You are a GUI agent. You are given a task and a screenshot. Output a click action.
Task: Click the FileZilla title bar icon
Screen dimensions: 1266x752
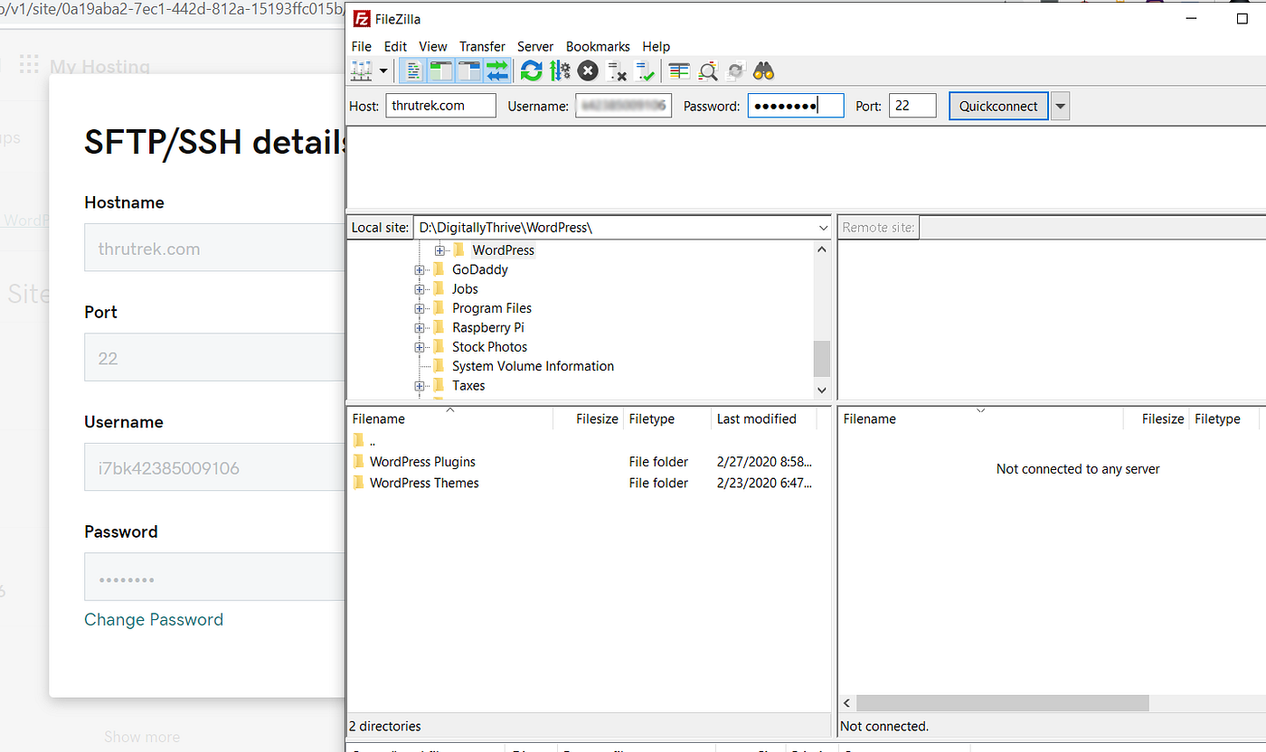coord(362,19)
